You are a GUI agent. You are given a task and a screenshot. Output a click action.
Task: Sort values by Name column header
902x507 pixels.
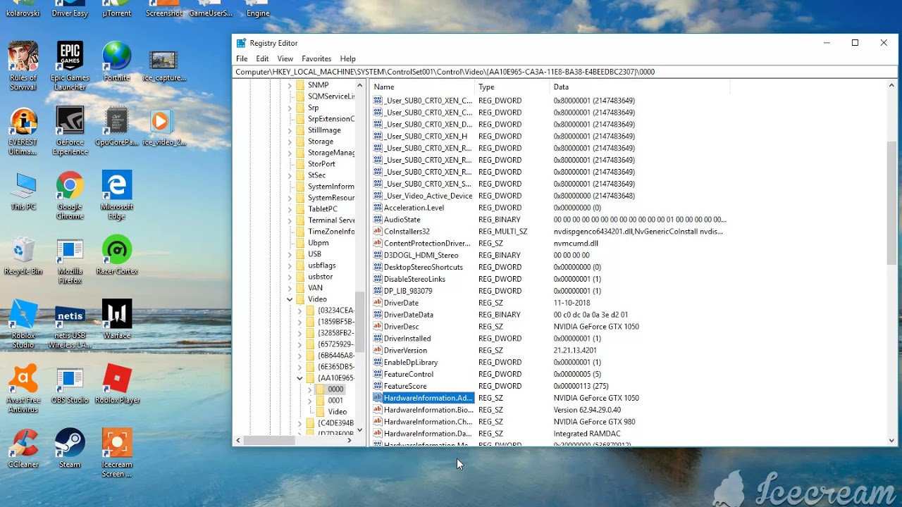[422, 87]
